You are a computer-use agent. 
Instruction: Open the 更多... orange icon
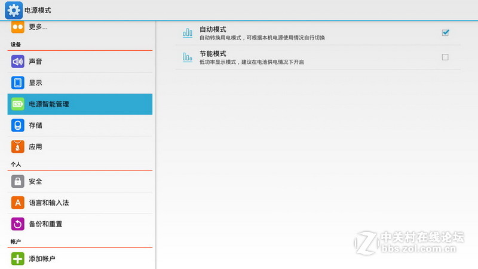click(18, 27)
